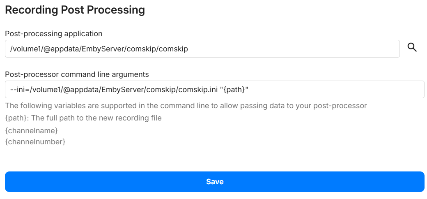The image size is (427, 199).
Task: Click the Recording Post Processing heading
Action: (x=75, y=10)
